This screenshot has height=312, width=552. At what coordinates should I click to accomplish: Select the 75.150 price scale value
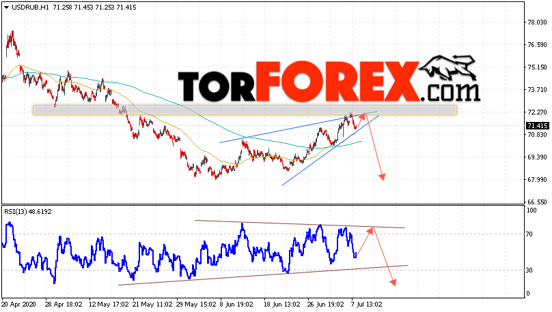tap(537, 67)
